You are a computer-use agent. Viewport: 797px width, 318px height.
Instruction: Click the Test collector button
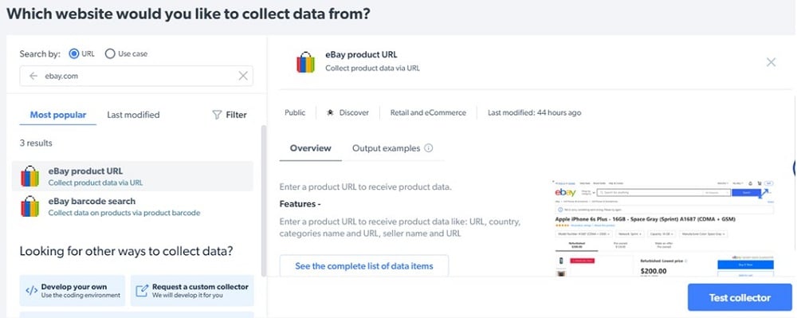click(x=740, y=297)
